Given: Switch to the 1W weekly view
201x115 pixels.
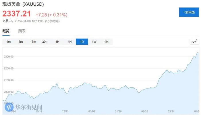Looking at the screenshot, I should [94, 42].
